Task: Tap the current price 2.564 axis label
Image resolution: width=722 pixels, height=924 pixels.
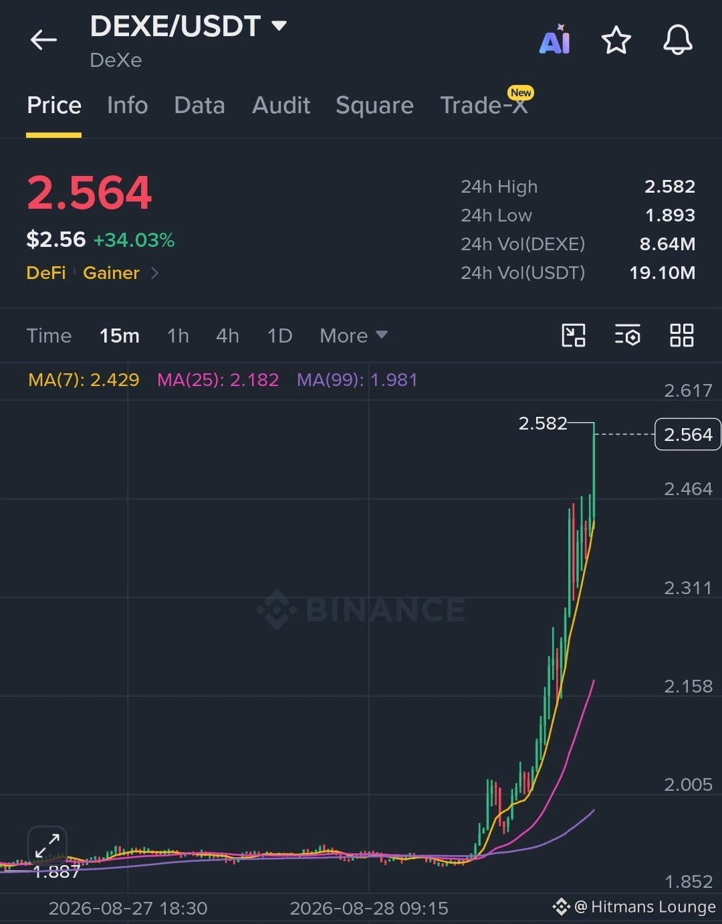Action: (688, 434)
